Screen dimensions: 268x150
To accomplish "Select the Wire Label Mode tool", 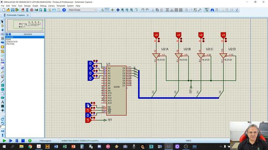I will pos(3,34).
